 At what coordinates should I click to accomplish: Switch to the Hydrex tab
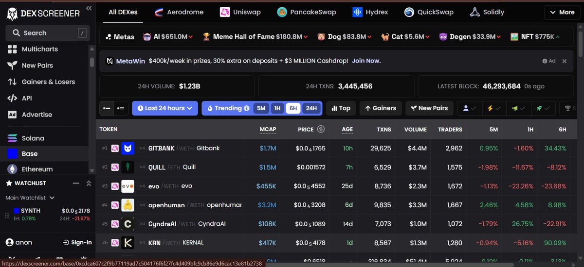371,12
